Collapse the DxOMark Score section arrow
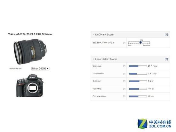This screenshot has width=176, height=132. [x=93, y=34]
